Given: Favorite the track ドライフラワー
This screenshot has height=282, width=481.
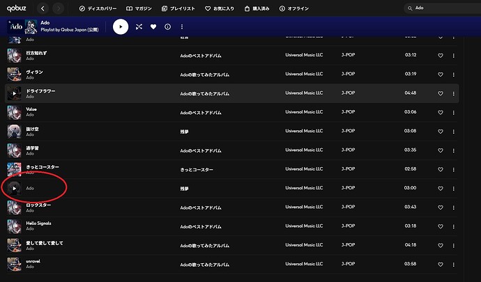Looking at the screenshot, I should pos(440,93).
